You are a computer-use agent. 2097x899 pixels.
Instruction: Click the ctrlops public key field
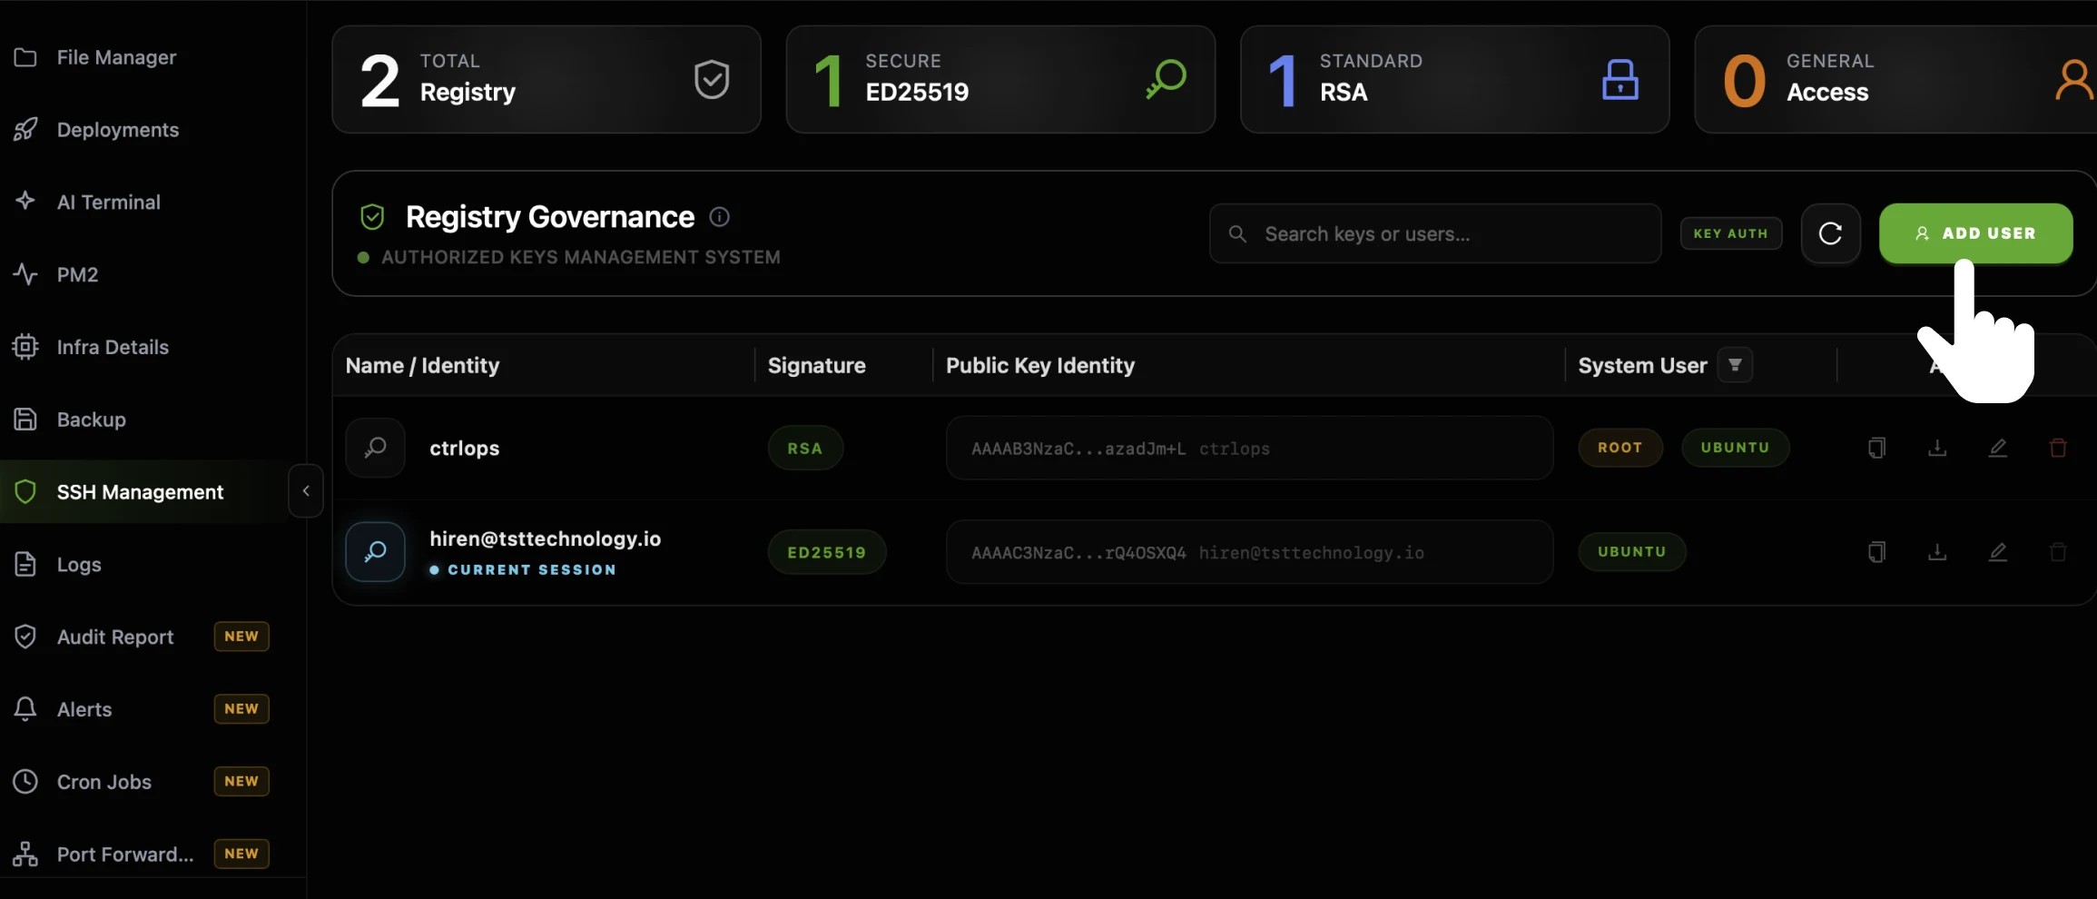tap(1249, 448)
